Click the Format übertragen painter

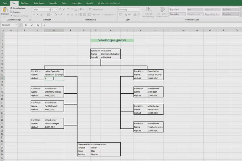20,16
